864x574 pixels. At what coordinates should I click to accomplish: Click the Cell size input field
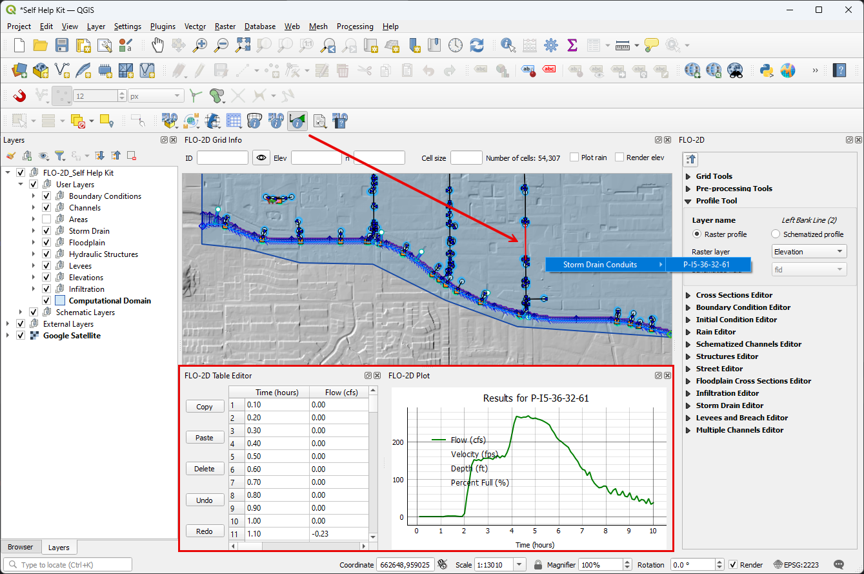(466, 158)
